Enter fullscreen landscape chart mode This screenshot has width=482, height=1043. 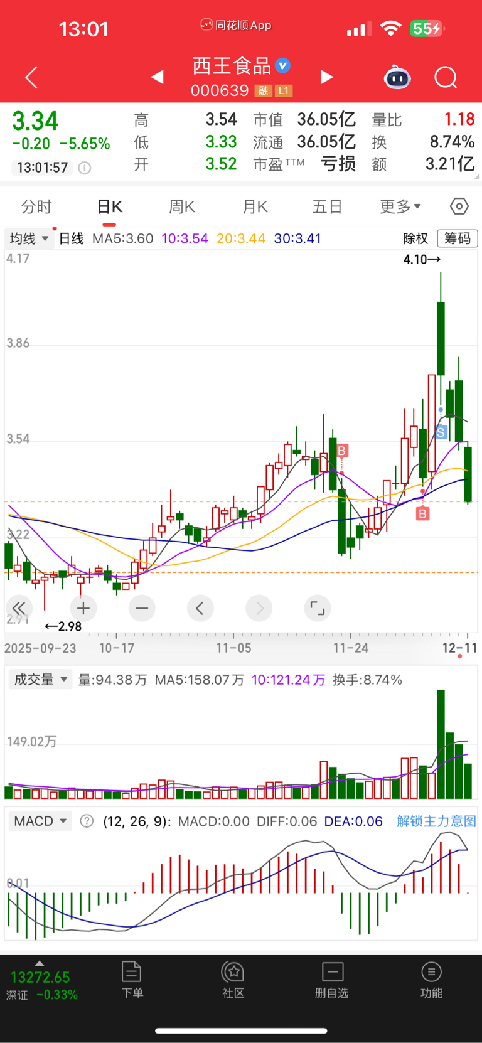coord(318,608)
